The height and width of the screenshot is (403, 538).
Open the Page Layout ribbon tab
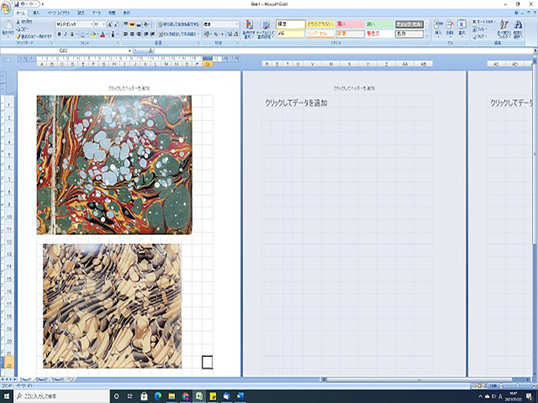(58, 13)
